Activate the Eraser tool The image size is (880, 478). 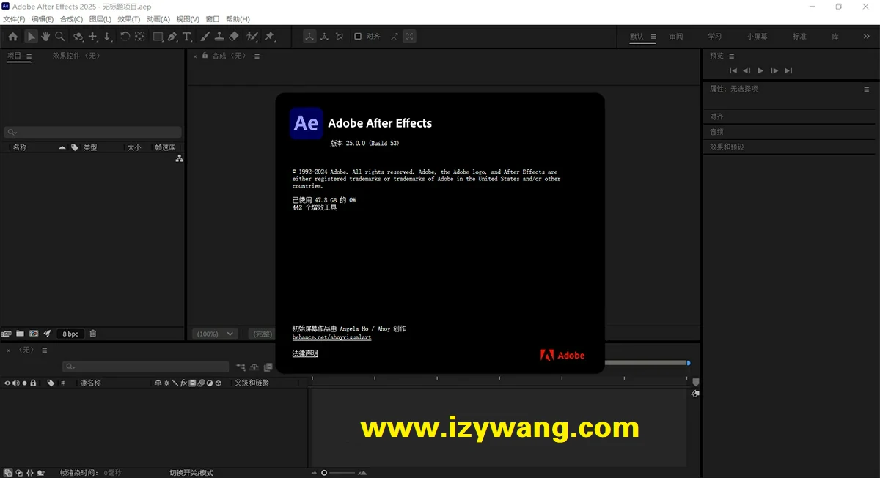pyautogui.click(x=234, y=37)
